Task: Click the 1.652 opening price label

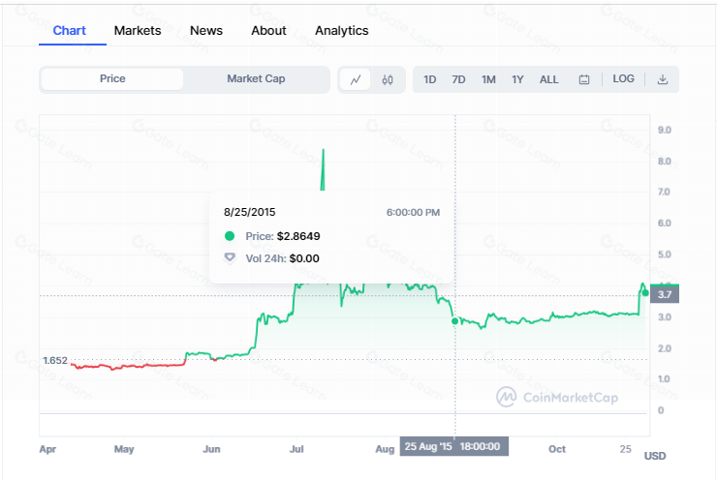Action: (55, 360)
